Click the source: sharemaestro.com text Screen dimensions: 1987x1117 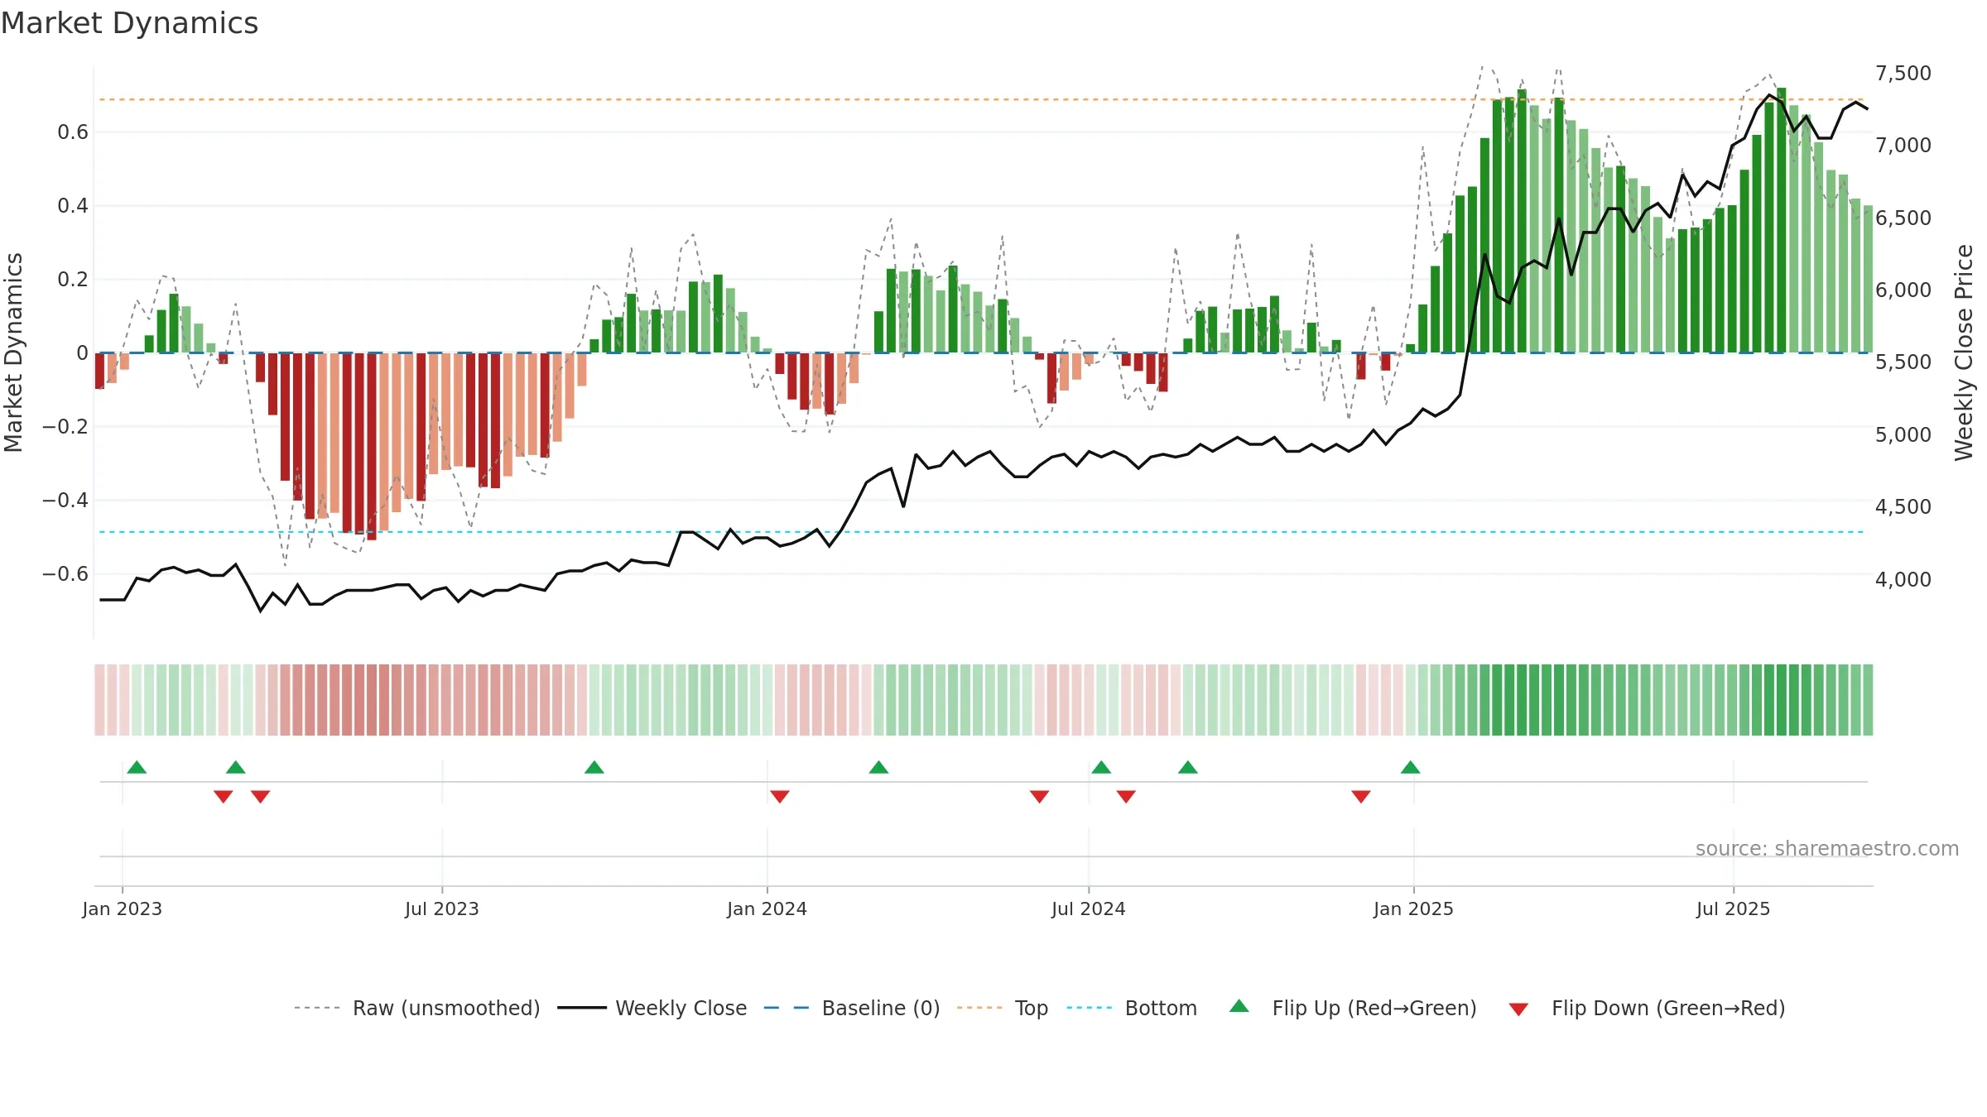click(x=1827, y=849)
